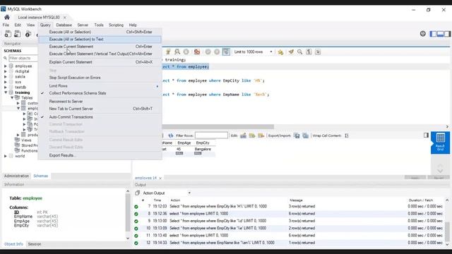Choose Execute Current Statement menu entry
The image size is (452, 254).
pos(100,47)
